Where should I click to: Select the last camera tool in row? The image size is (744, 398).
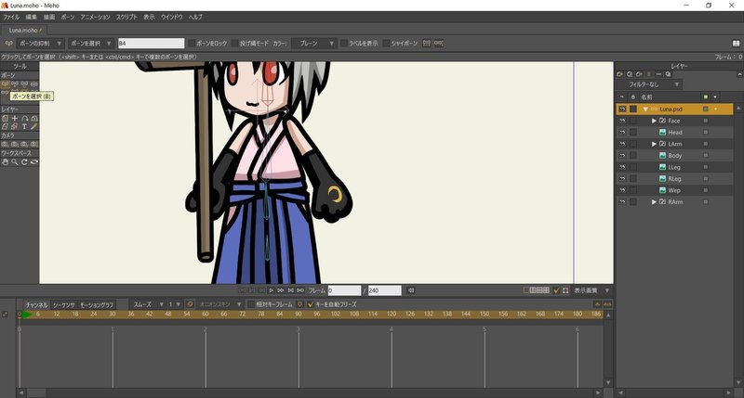point(33,144)
